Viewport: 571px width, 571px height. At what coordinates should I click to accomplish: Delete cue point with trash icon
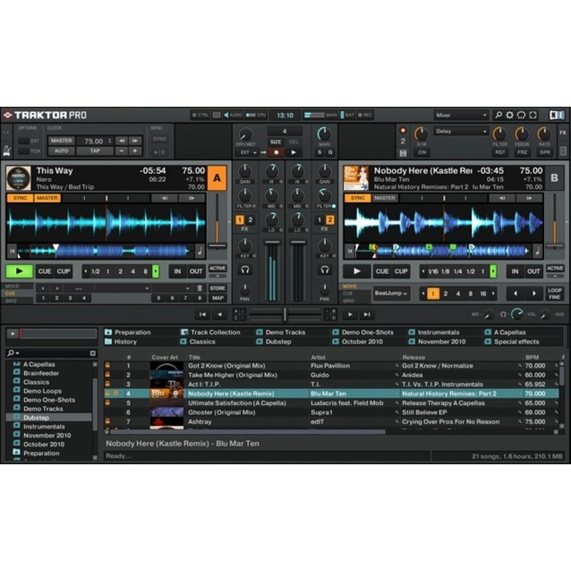coord(200,288)
